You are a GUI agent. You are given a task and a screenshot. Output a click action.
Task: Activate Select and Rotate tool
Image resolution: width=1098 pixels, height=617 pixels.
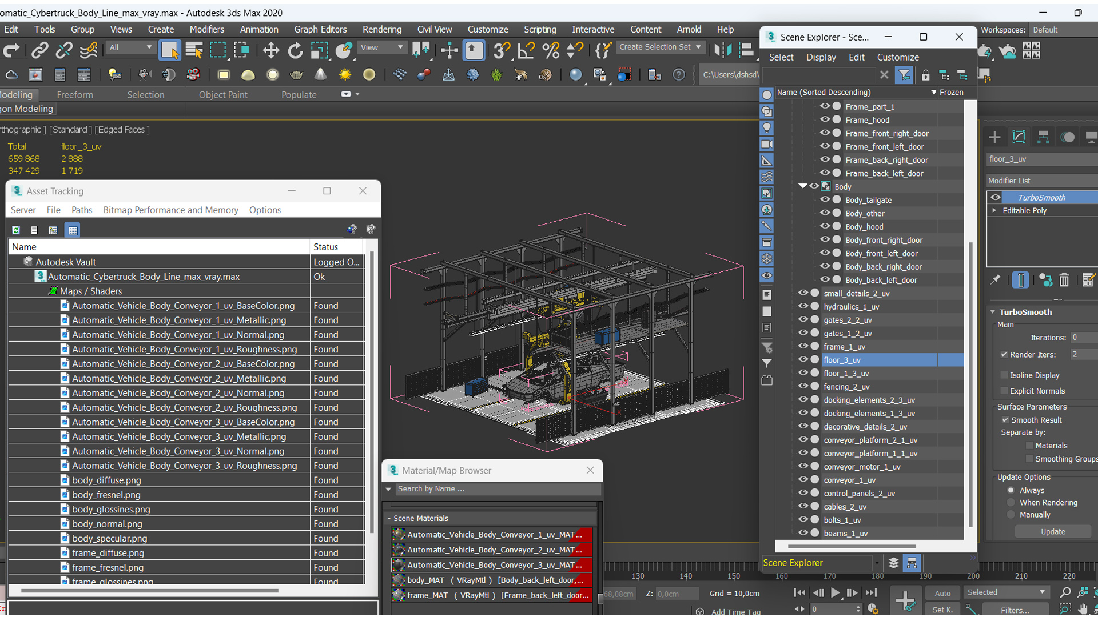(x=295, y=50)
